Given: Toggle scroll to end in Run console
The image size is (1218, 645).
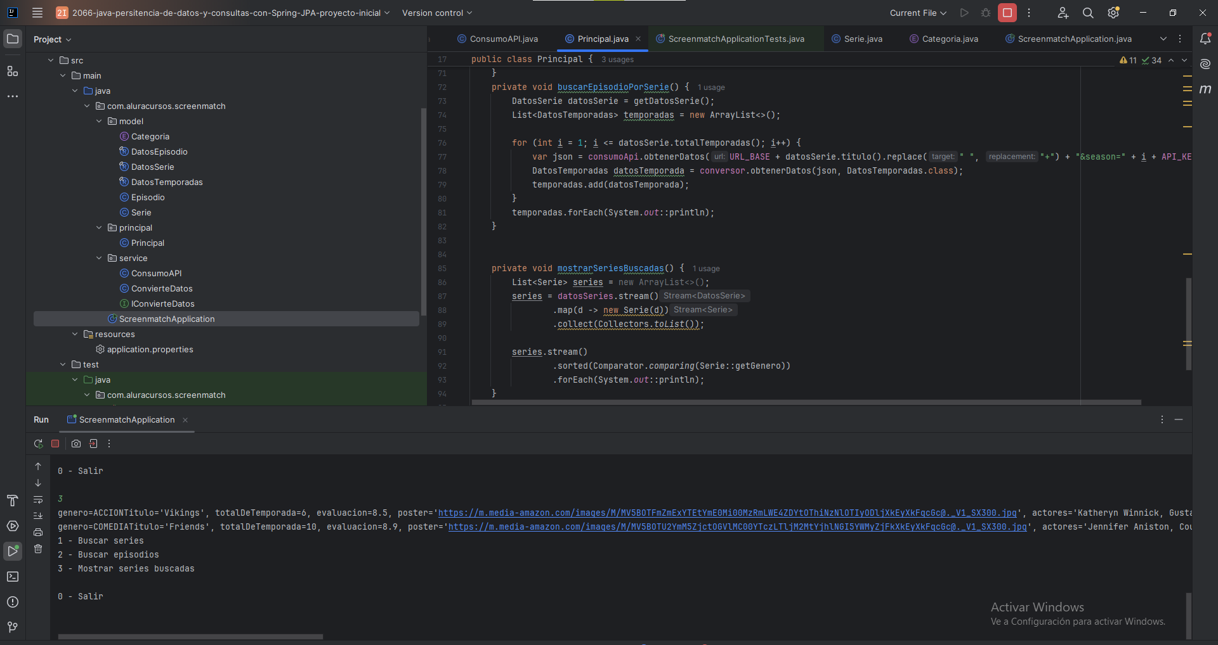Looking at the screenshot, I should (x=38, y=516).
